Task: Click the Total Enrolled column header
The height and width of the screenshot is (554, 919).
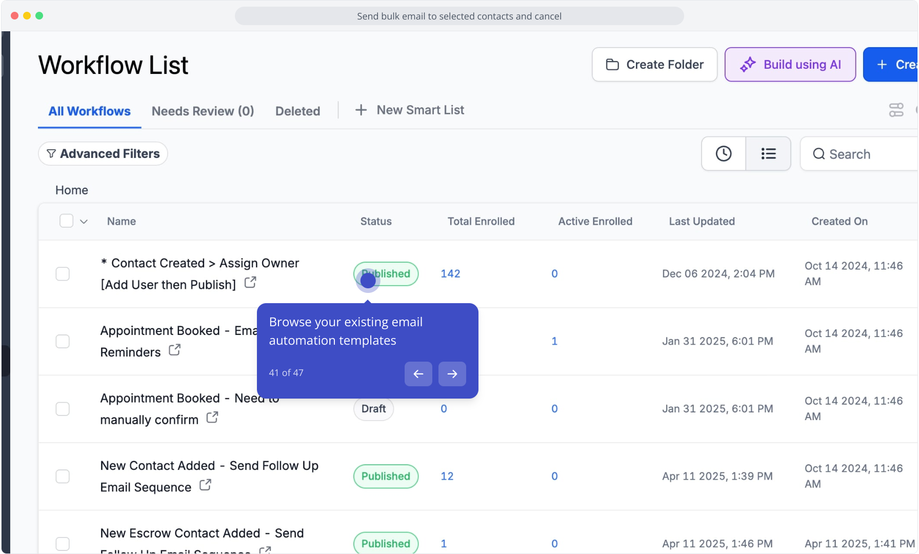Action: point(481,222)
